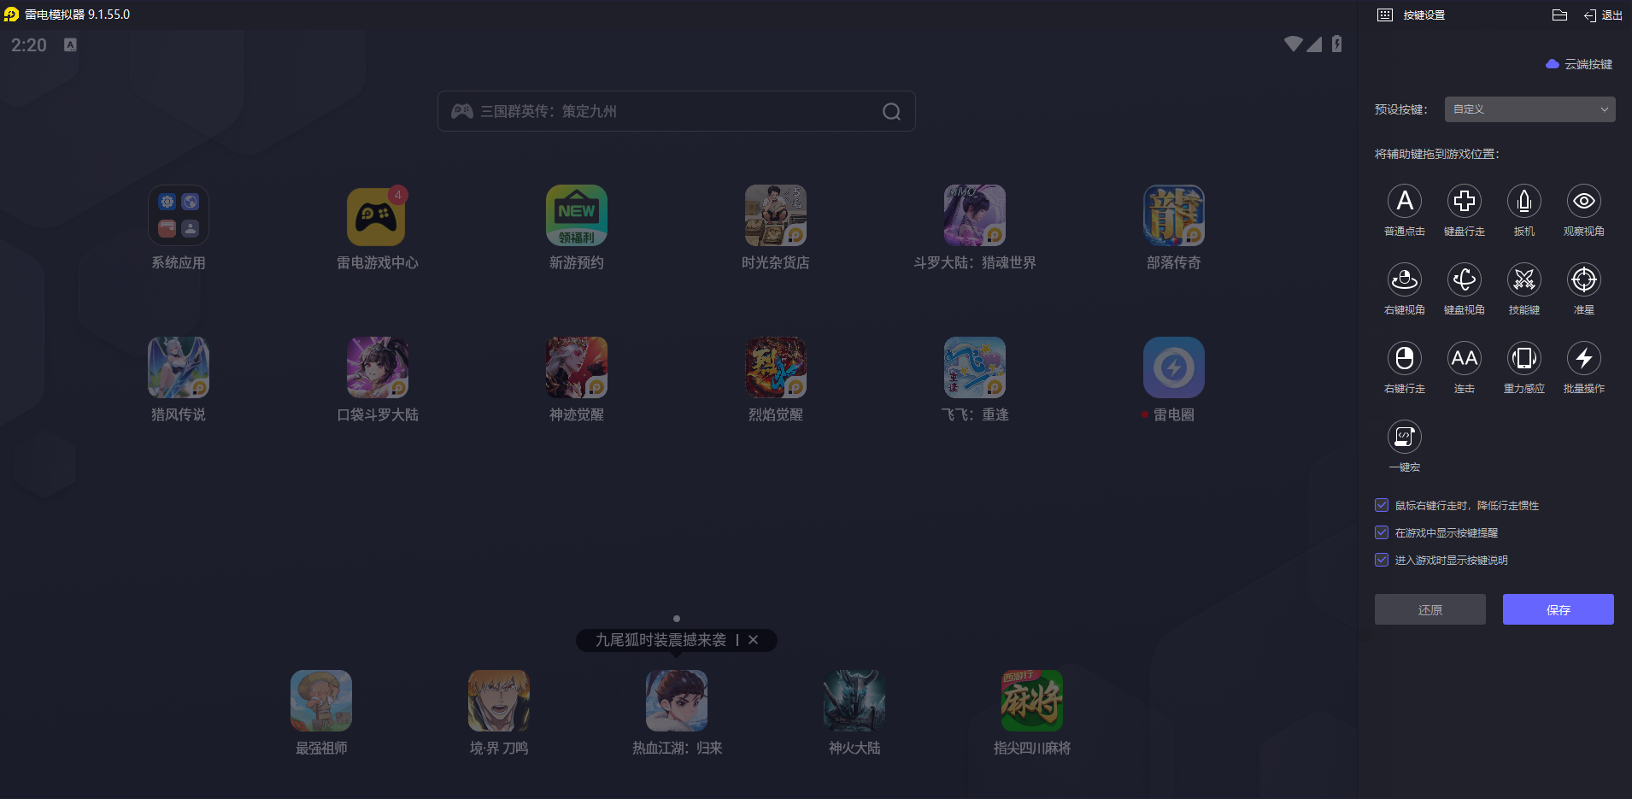Screen dimensions: 1632x799
Task: Focus the 三国群英传：策定九州 search field
Action: pyautogui.click(x=677, y=111)
